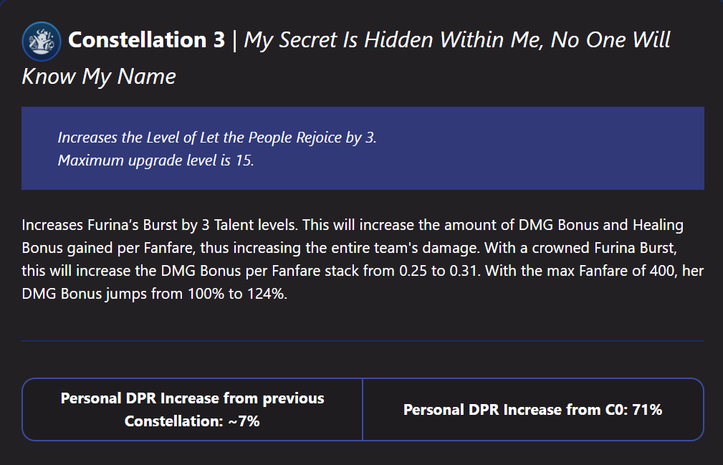The height and width of the screenshot is (465, 723).
Task: Click the "~7%" value in the left stat cell
Action: point(244,421)
